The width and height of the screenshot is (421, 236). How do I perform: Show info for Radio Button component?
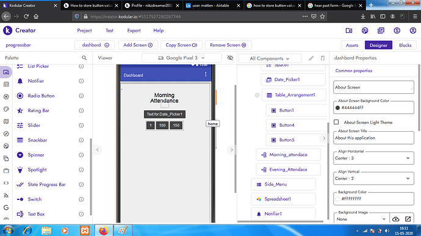pyautogui.click(x=81, y=96)
